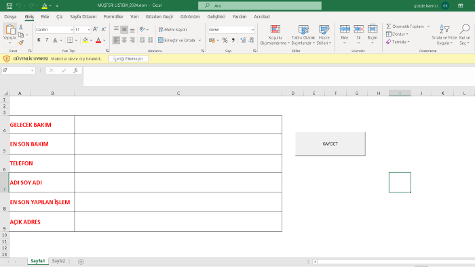Align text left

click(x=116, y=40)
